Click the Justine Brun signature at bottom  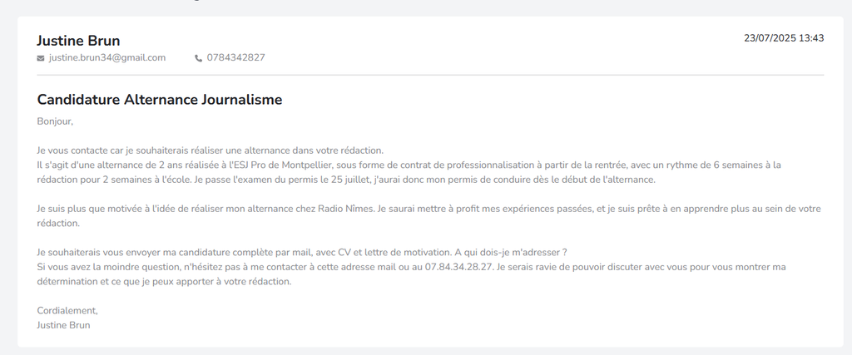coord(63,325)
